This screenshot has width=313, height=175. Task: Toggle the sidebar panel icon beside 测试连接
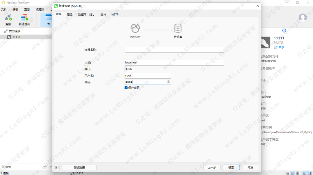click(x=57, y=167)
